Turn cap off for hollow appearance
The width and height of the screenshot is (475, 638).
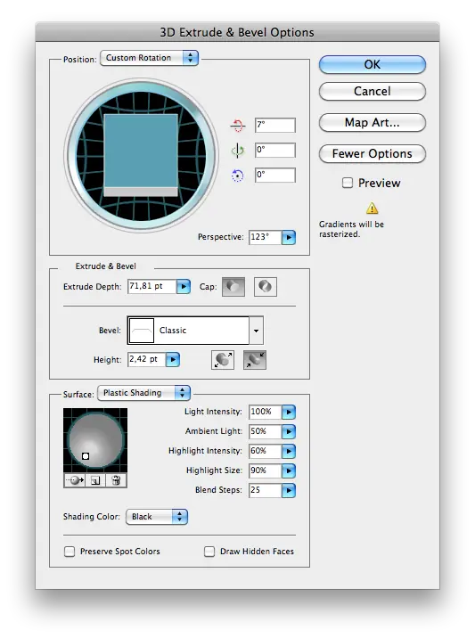266,287
